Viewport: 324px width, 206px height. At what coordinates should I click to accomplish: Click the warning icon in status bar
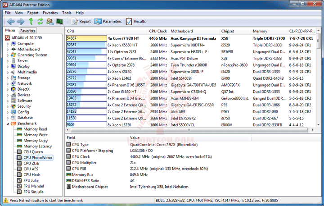tap(6, 201)
